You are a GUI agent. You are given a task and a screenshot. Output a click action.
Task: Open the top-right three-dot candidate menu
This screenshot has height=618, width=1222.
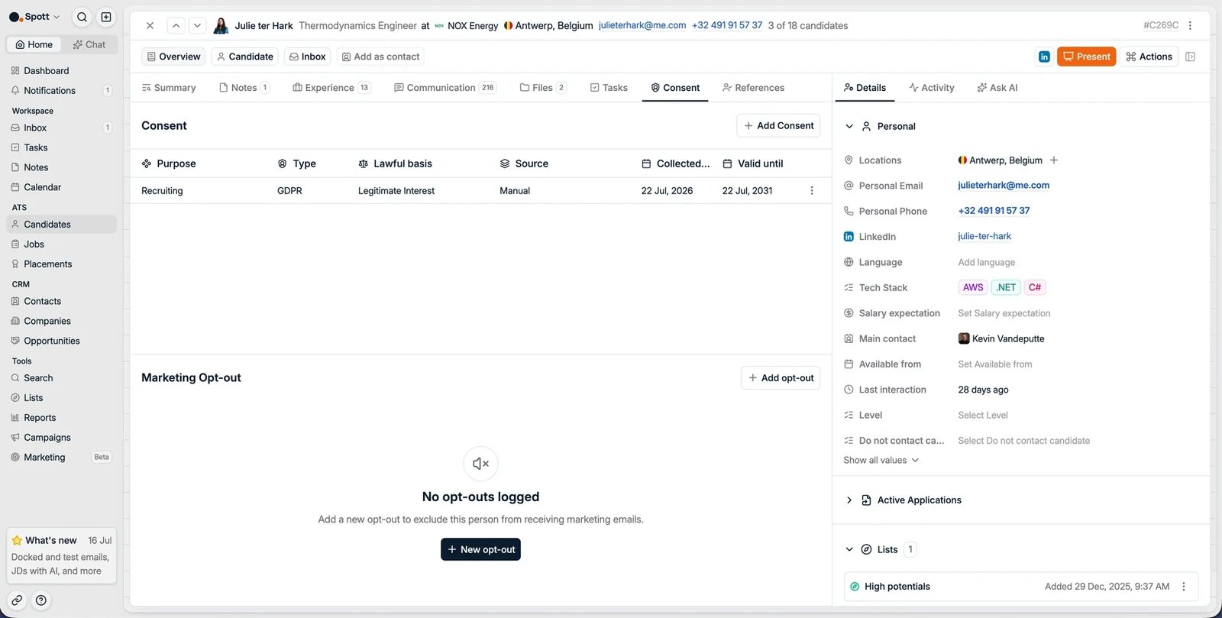[x=1190, y=25]
